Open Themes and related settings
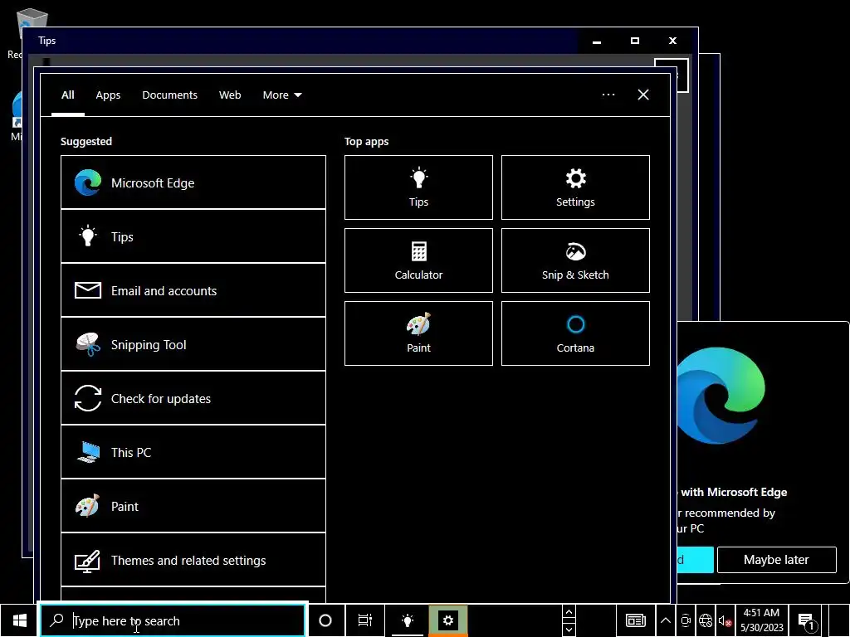850x637 pixels. (x=193, y=560)
